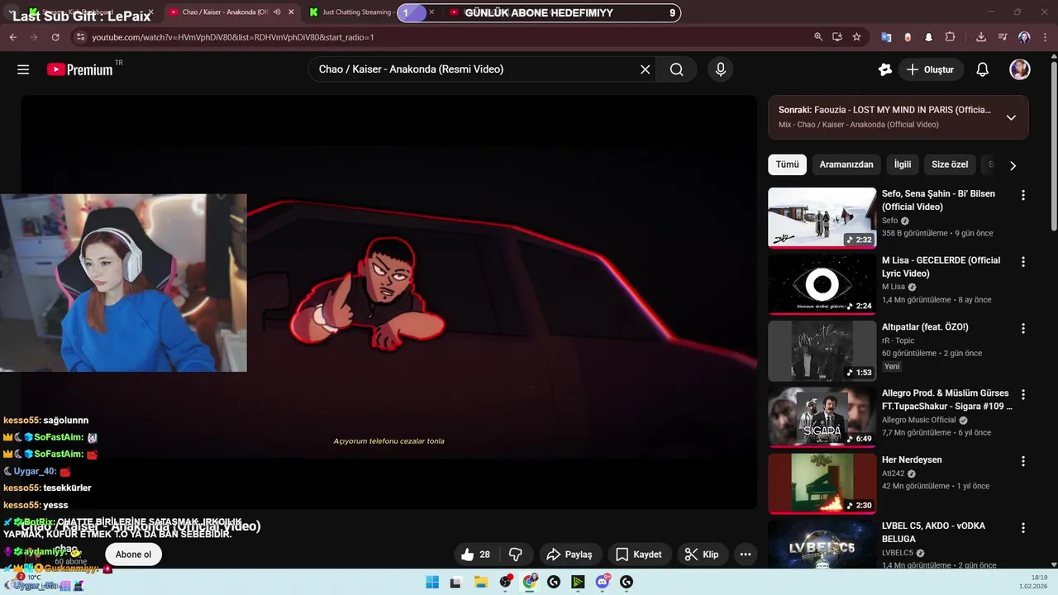Open LVBEL C5 vODKA BELUGA video title
The width and height of the screenshot is (1058, 595).
[x=933, y=532]
